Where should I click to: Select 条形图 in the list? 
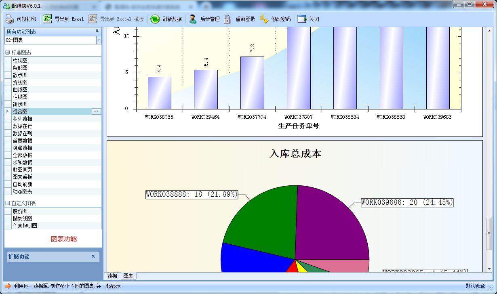tap(53, 68)
